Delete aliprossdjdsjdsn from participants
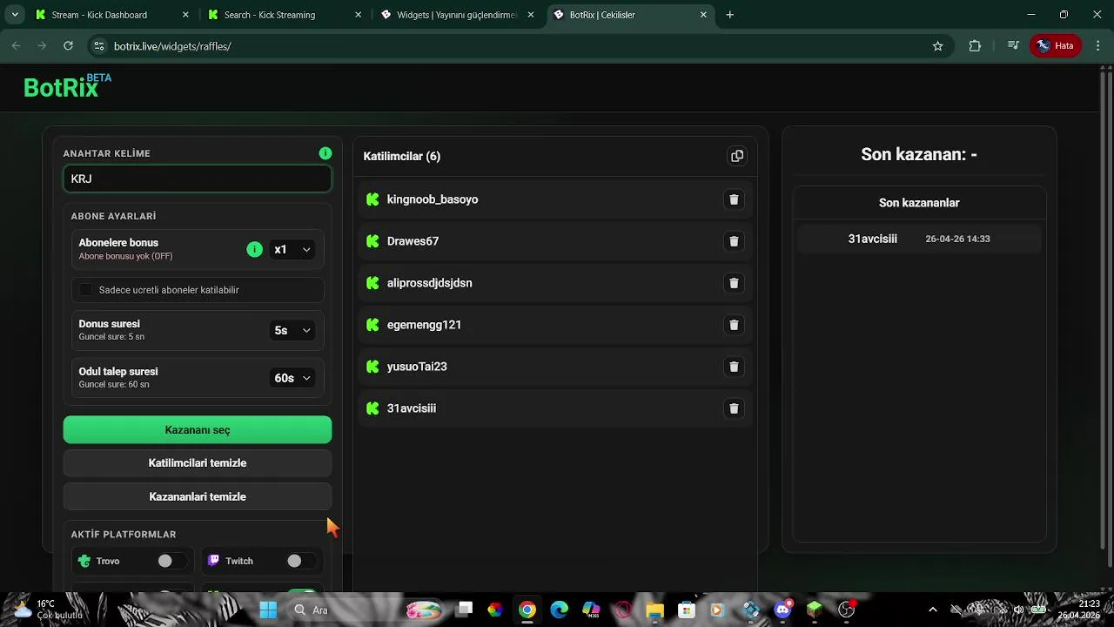1114x627 pixels. pyautogui.click(x=734, y=283)
